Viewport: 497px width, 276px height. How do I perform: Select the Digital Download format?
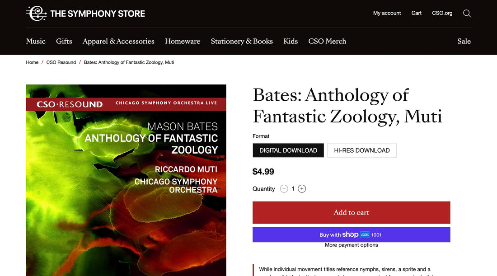click(x=288, y=150)
